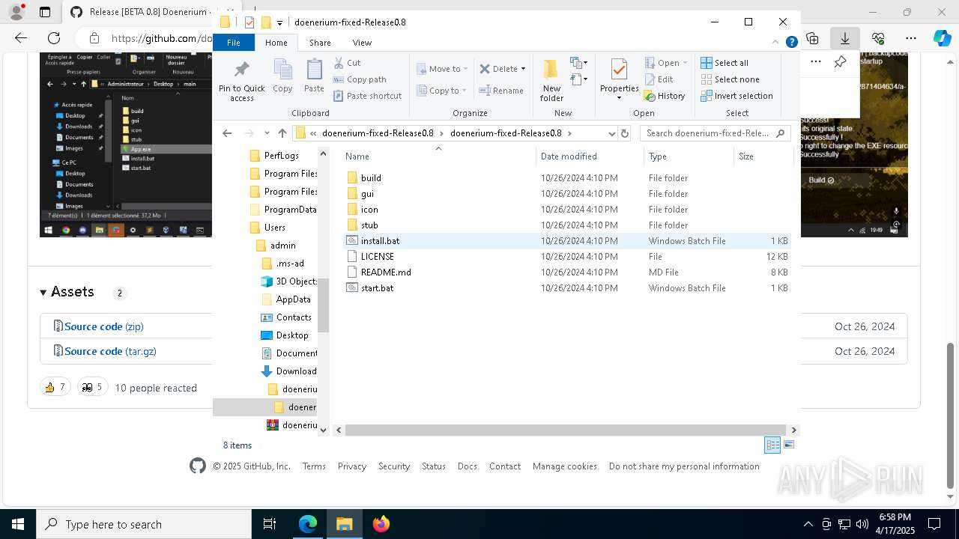The image size is (959, 539).
Task: Open Source code (zip) link
Action: [104, 326]
